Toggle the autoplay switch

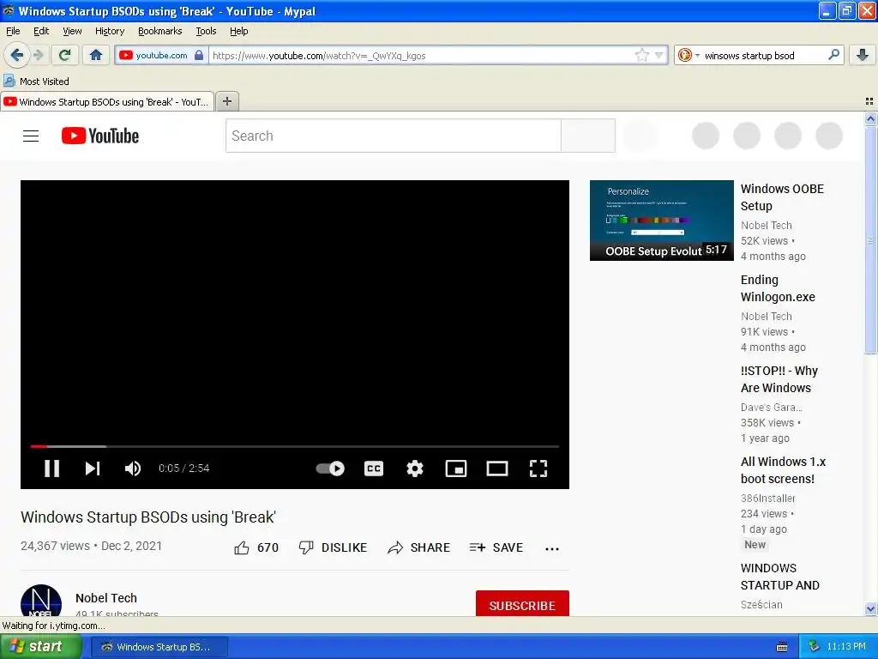(x=330, y=469)
